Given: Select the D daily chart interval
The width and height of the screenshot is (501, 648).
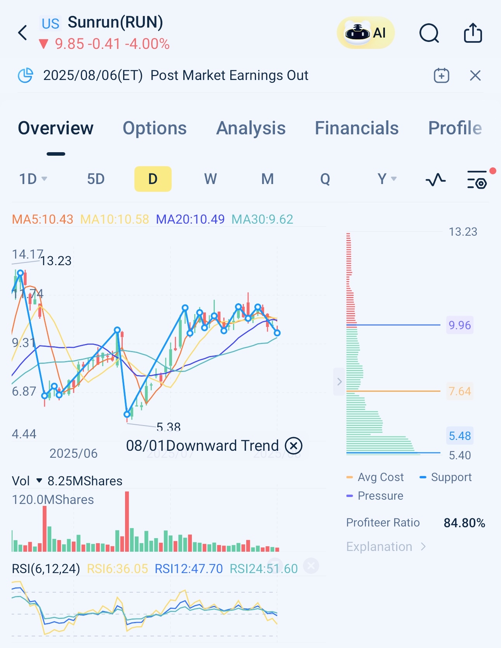Looking at the screenshot, I should 153,179.
